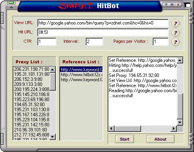The height and width of the screenshot is (152, 194).
Task: Select proxy 195.229.104.195 entry
Action: 32,120
